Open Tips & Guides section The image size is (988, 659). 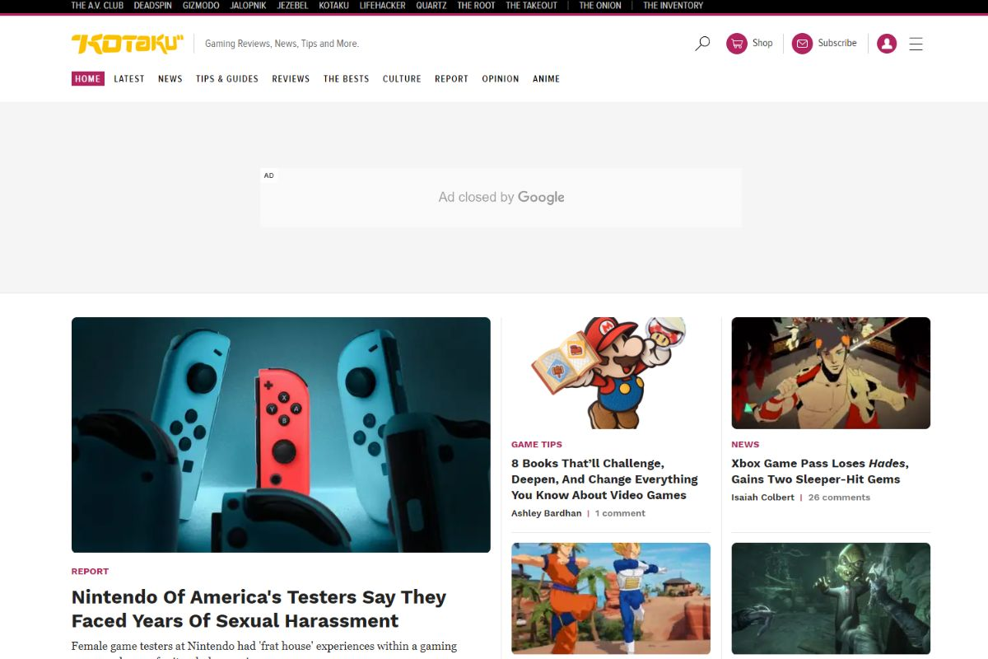coord(227,79)
